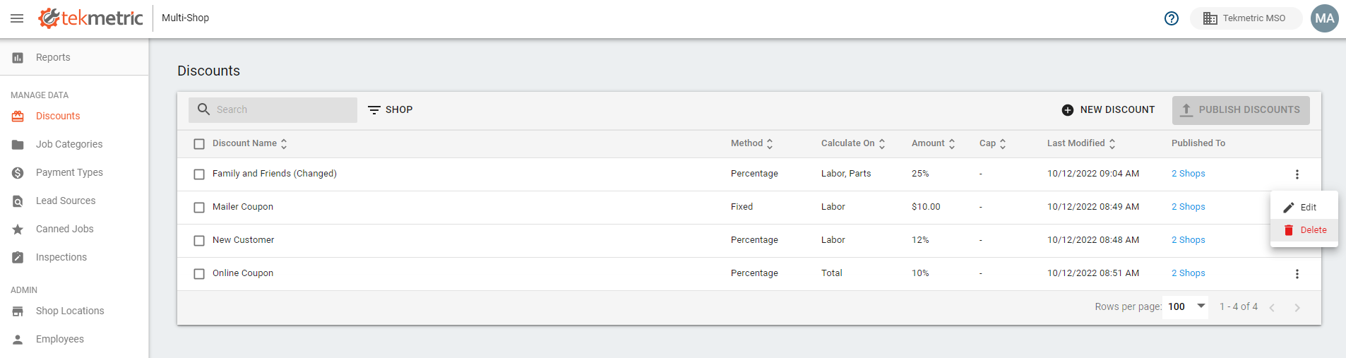Check the New Customer checkbox
Viewport: 1346px width, 358px height.
pos(199,241)
